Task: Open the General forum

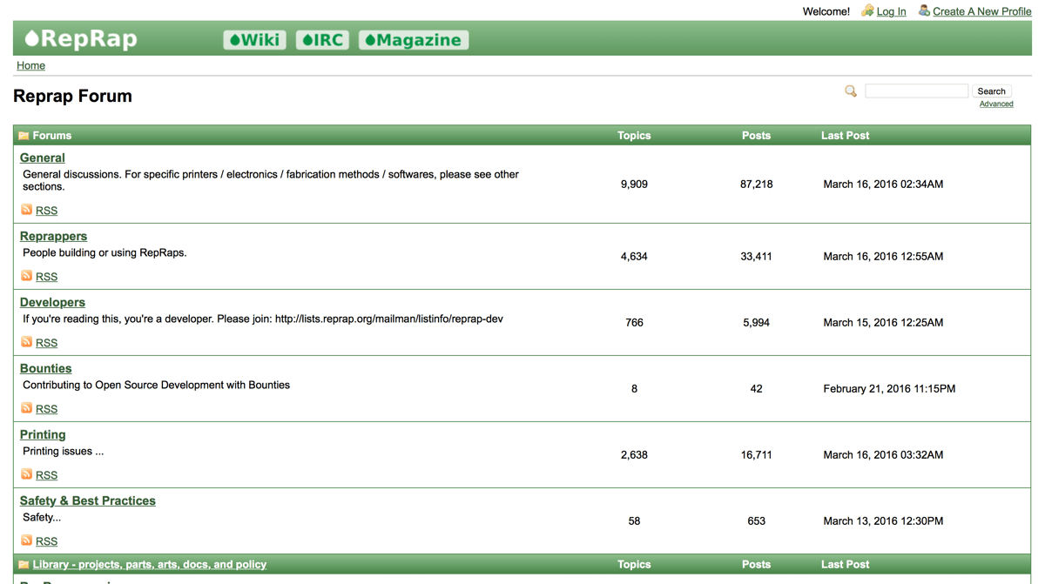Action: coord(43,158)
